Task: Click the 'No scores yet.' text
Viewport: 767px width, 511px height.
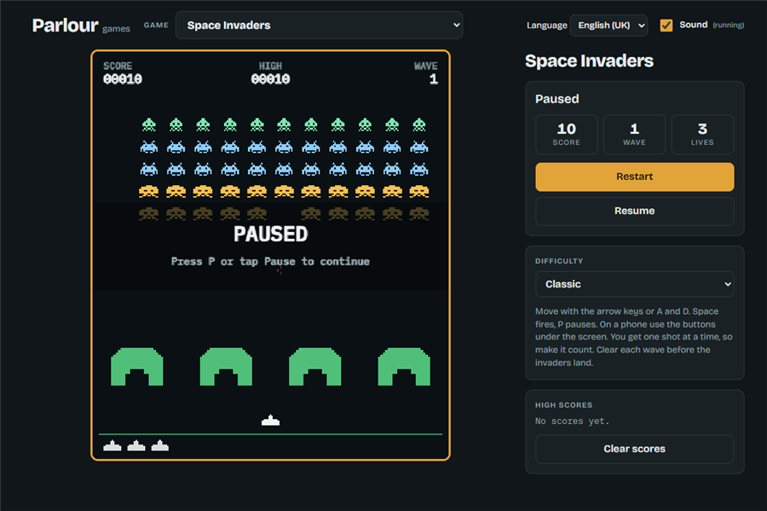Action: coord(573,421)
